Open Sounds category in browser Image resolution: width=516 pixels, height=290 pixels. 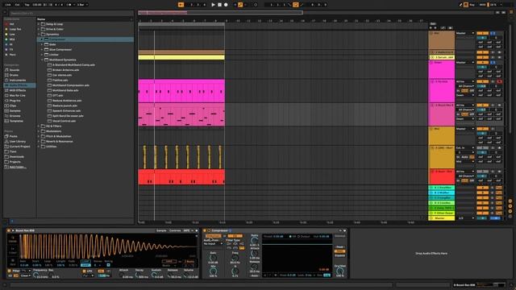pos(15,70)
